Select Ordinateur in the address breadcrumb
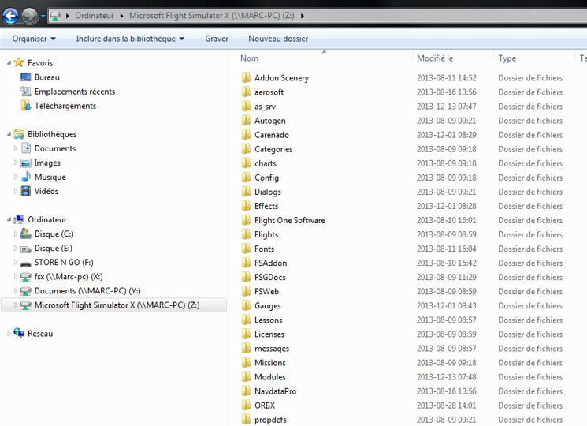 point(95,16)
